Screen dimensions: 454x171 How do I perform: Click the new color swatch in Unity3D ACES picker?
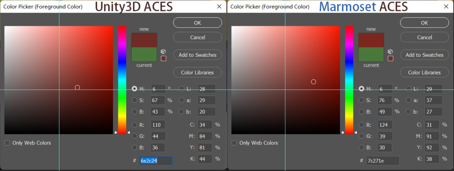coord(144,40)
